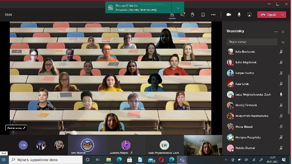Click muted mic icon for Małgorzata Kwaśniewska
Screen dimensions: 292x164
point(281,116)
